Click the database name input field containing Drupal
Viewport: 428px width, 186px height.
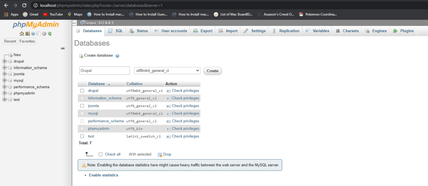104,70
